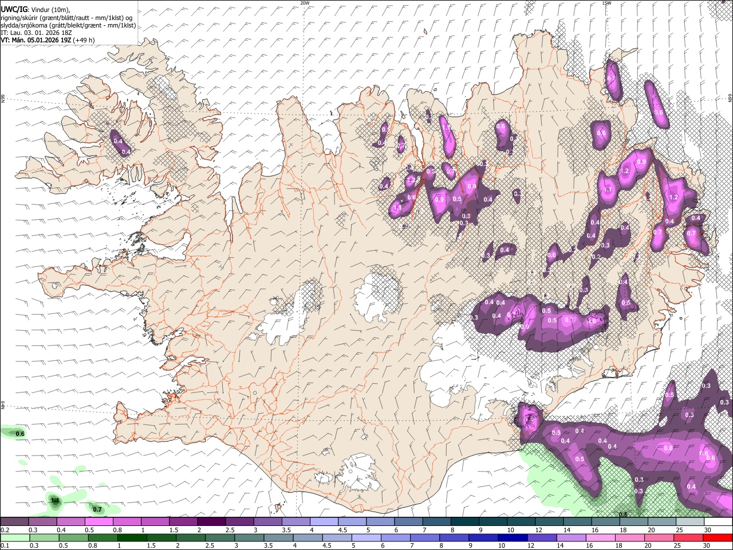
Task: Click the VT: Mán. 05.01.2026 19Z line
Action: (x=48, y=40)
